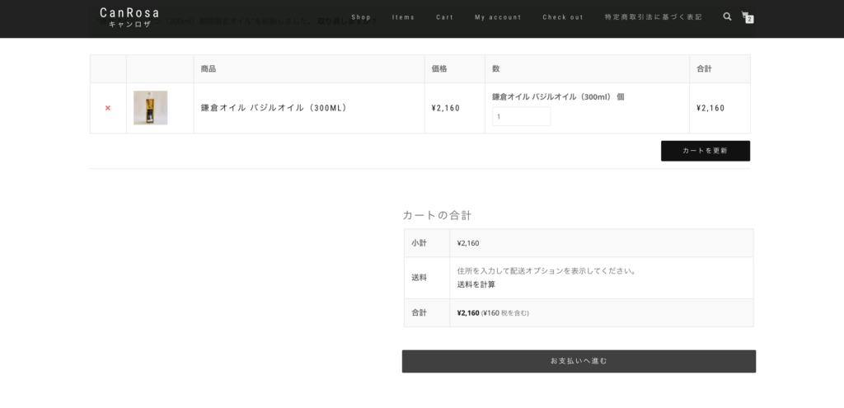Open 鎌倉オイル バジルオイル (300ML) product link

[274, 108]
